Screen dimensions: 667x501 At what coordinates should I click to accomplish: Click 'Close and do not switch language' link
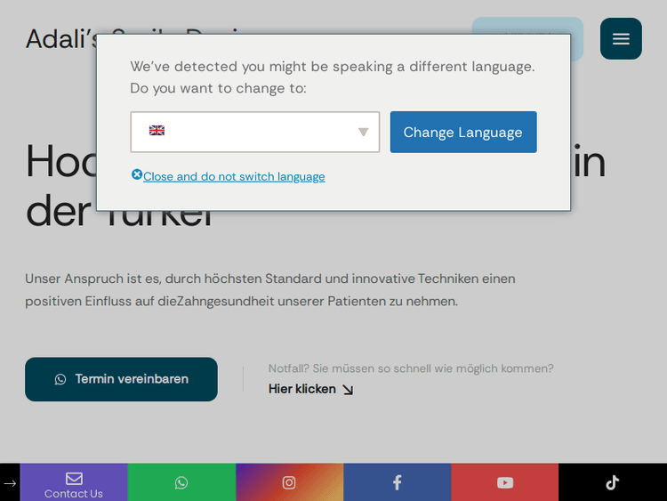(x=234, y=176)
